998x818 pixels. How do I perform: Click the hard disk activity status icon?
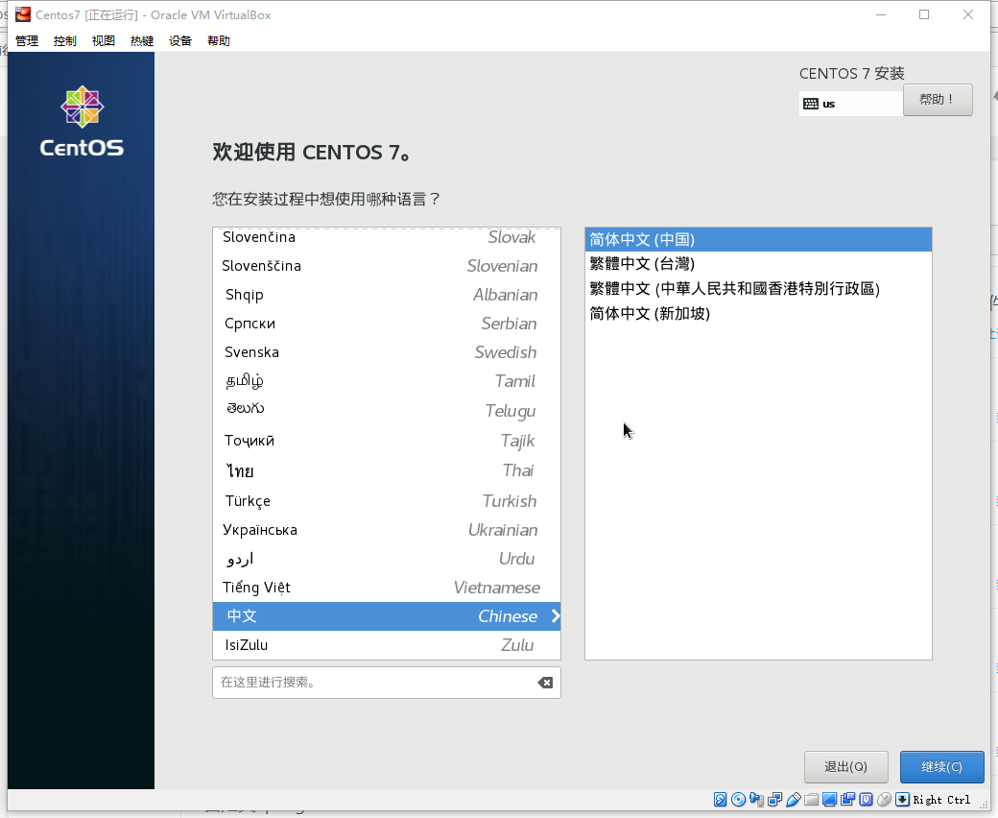coord(720,800)
